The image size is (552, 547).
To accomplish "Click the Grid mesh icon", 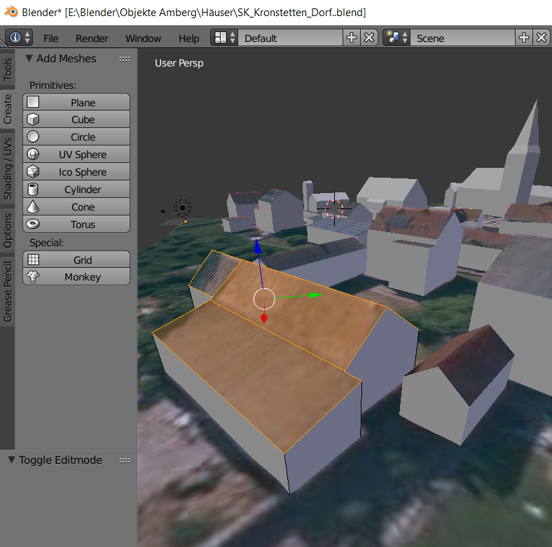I will 33,260.
